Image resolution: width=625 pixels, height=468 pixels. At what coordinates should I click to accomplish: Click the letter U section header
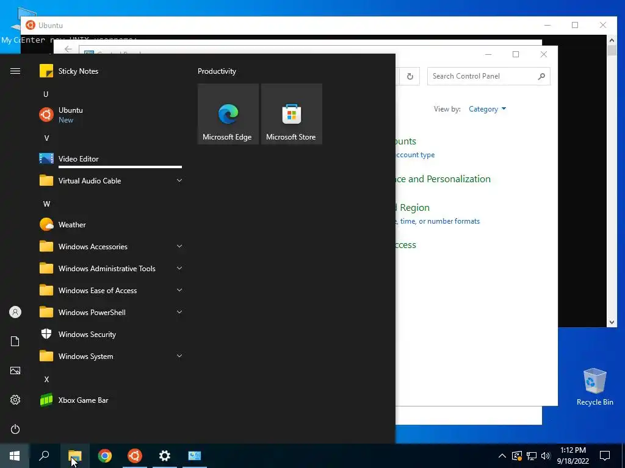(46, 94)
